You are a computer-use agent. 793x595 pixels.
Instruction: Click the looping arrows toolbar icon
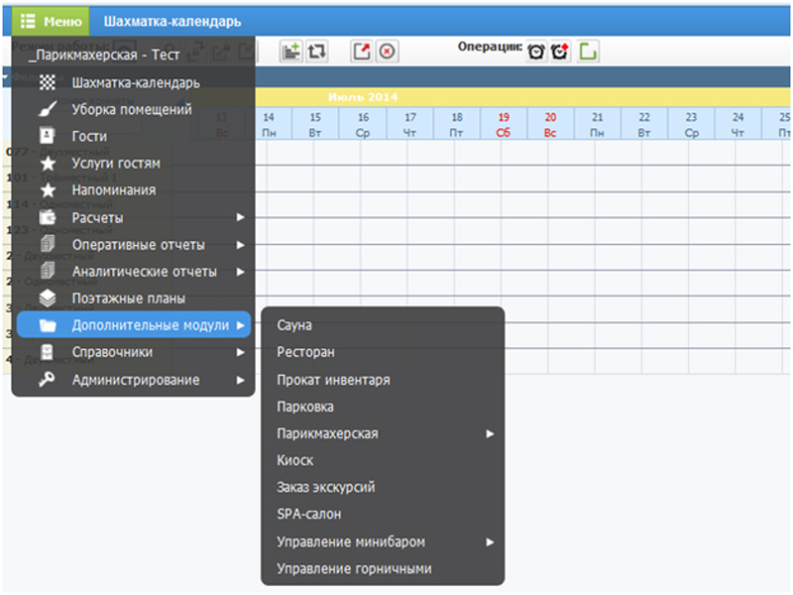click(316, 52)
